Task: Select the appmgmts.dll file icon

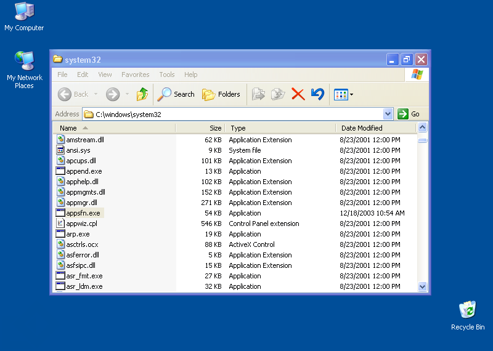Action: [x=60, y=192]
